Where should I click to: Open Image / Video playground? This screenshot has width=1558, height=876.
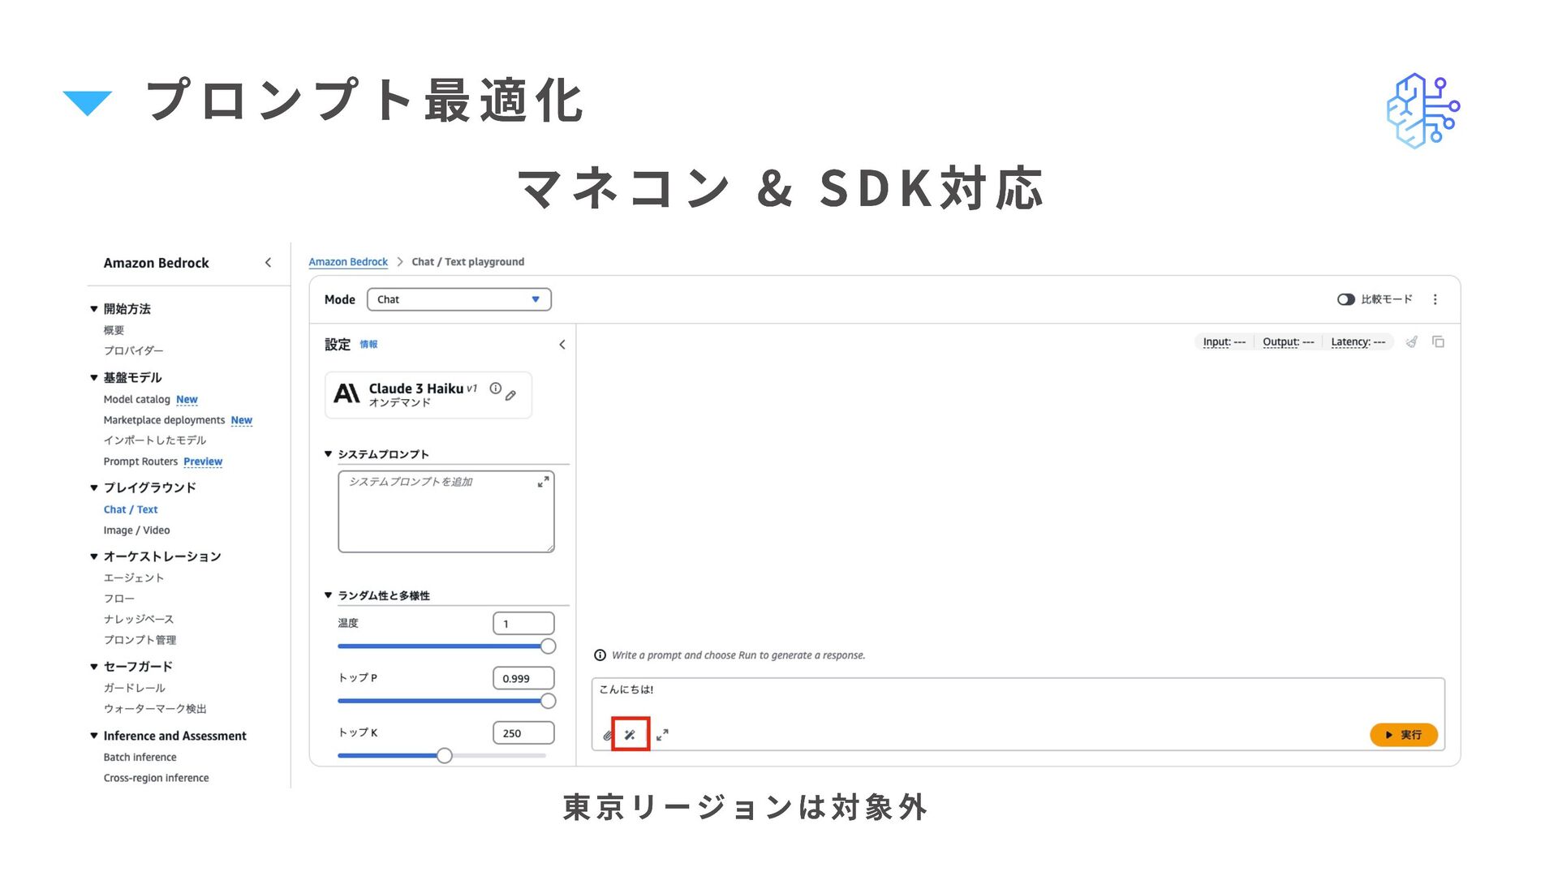coord(136,530)
